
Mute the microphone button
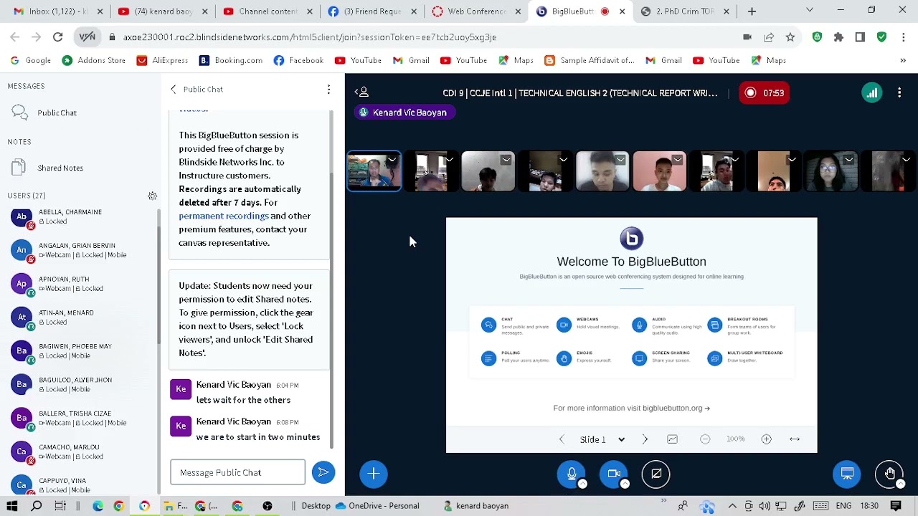tap(572, 474)
